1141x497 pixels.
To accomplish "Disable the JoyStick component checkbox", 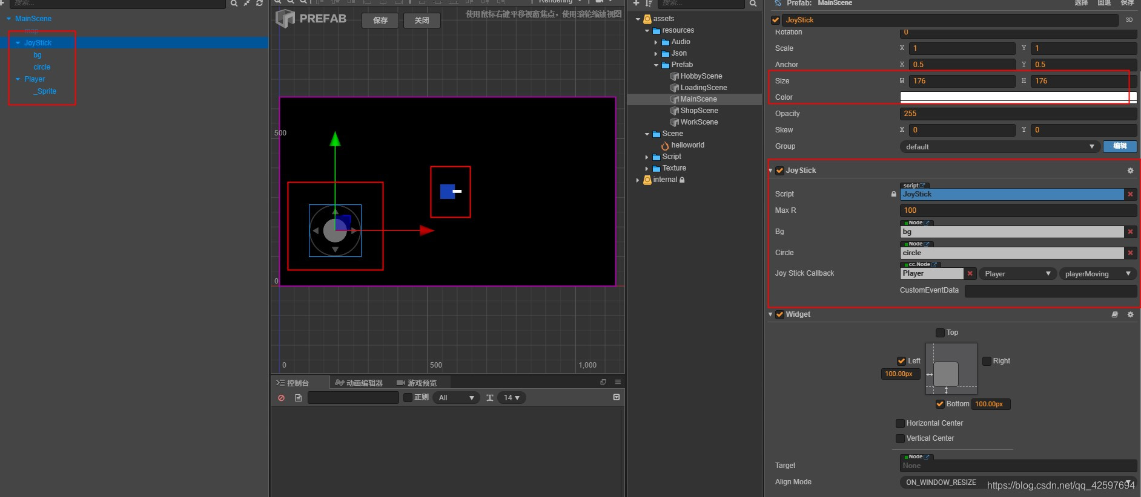I will [x=779, y=171].
